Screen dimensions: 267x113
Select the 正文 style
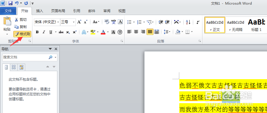pyautogui.click(x=215, y=25)
